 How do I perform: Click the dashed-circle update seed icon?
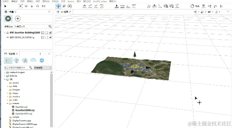(192, 6)
